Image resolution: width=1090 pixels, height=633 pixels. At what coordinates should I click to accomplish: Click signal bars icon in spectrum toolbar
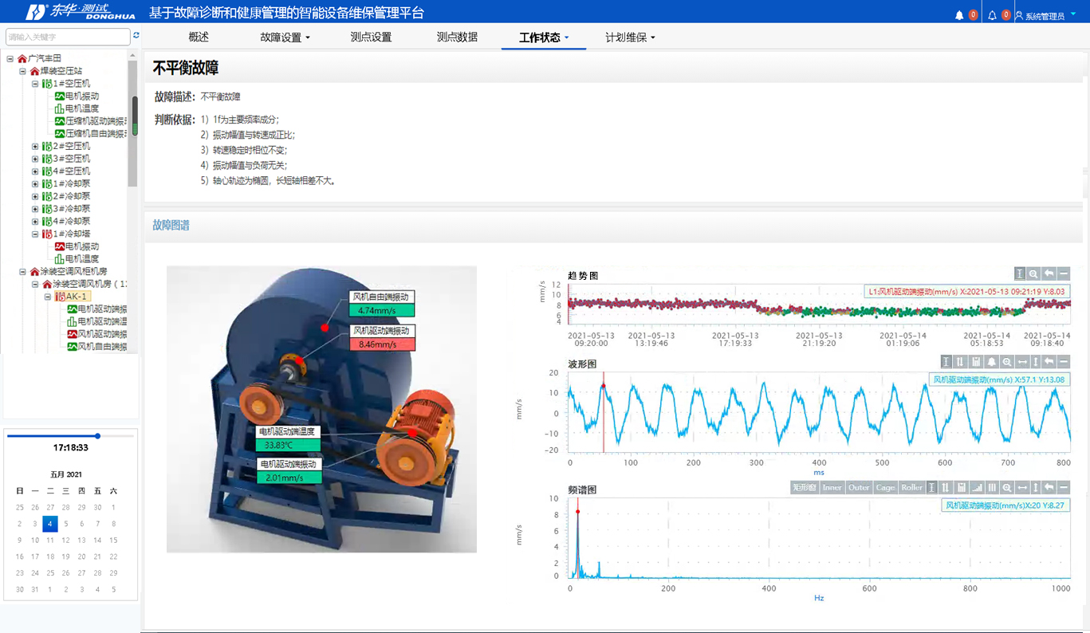tap(977, 487)
